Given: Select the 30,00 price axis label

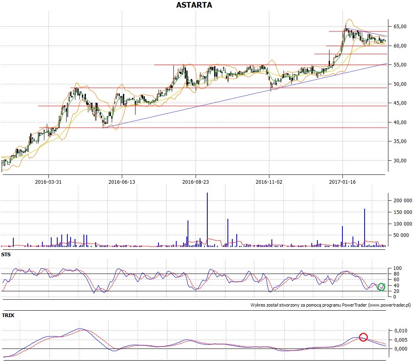Looking at the screenshot, I should (x=400, y=161).
